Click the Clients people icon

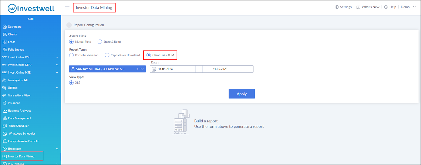[4, 34]
